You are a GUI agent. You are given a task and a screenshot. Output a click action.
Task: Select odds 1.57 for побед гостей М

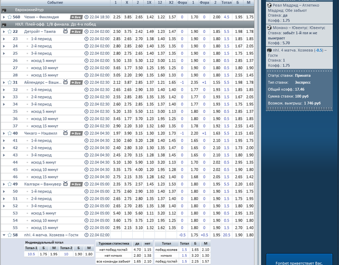click(x=205, y=261)
